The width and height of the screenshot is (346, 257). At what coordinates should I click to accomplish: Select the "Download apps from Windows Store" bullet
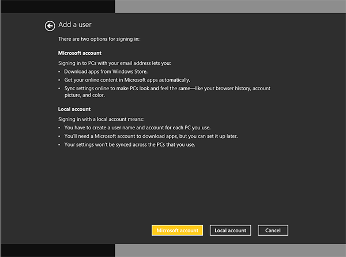pos(101,71)
